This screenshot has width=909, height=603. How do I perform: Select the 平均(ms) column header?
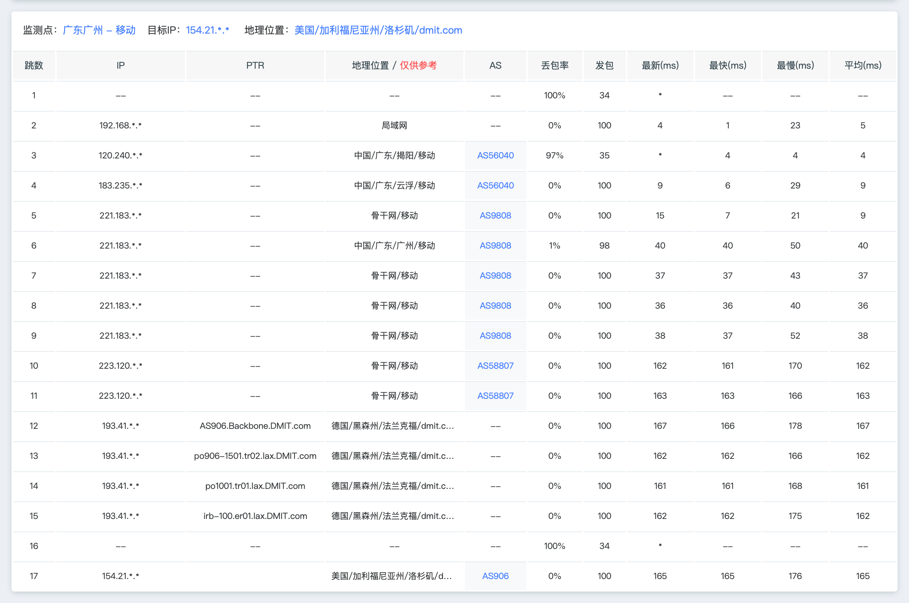coord(862,65)
